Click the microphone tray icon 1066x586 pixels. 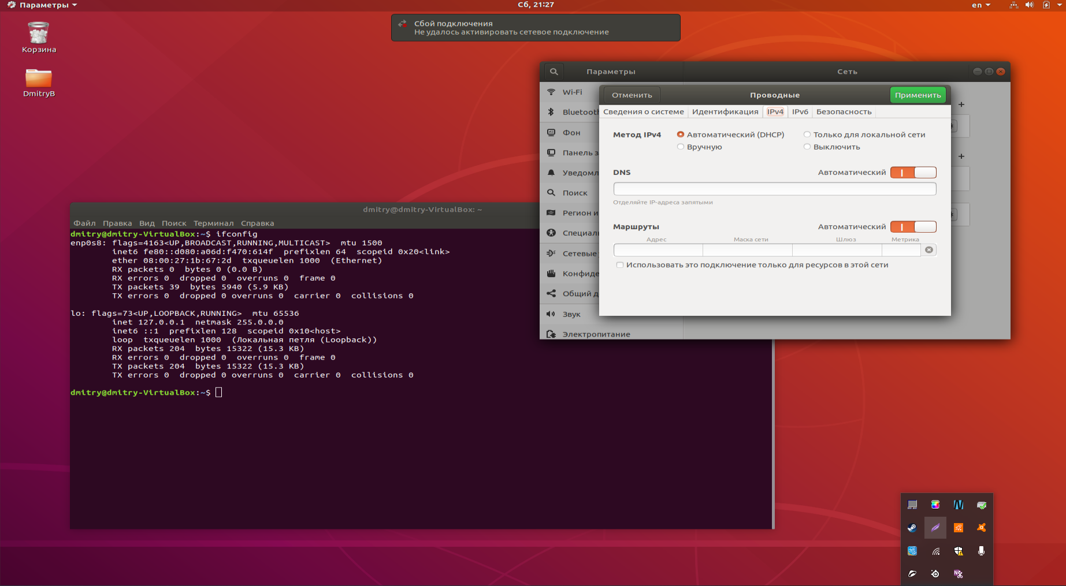coord(982,551)
